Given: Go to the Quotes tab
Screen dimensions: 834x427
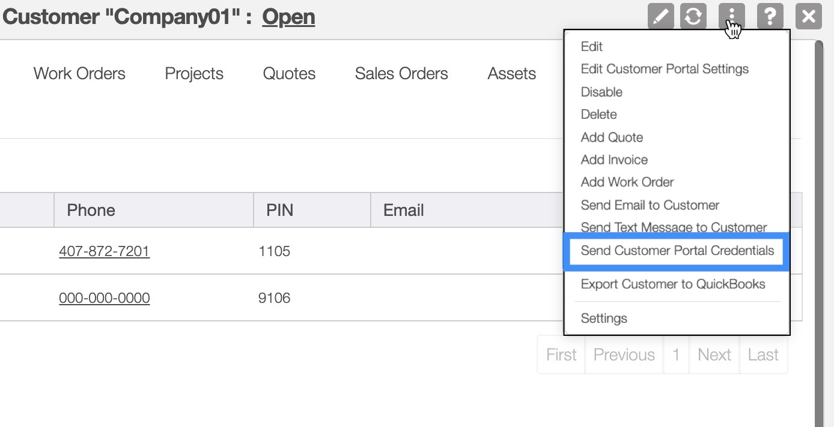Looking at the screenshot, I should (289, 74).
